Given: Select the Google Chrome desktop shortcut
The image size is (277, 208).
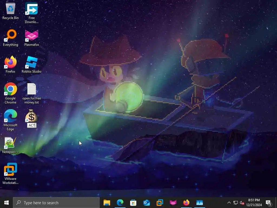Looking at the screenshot, I should coord(11,93).
